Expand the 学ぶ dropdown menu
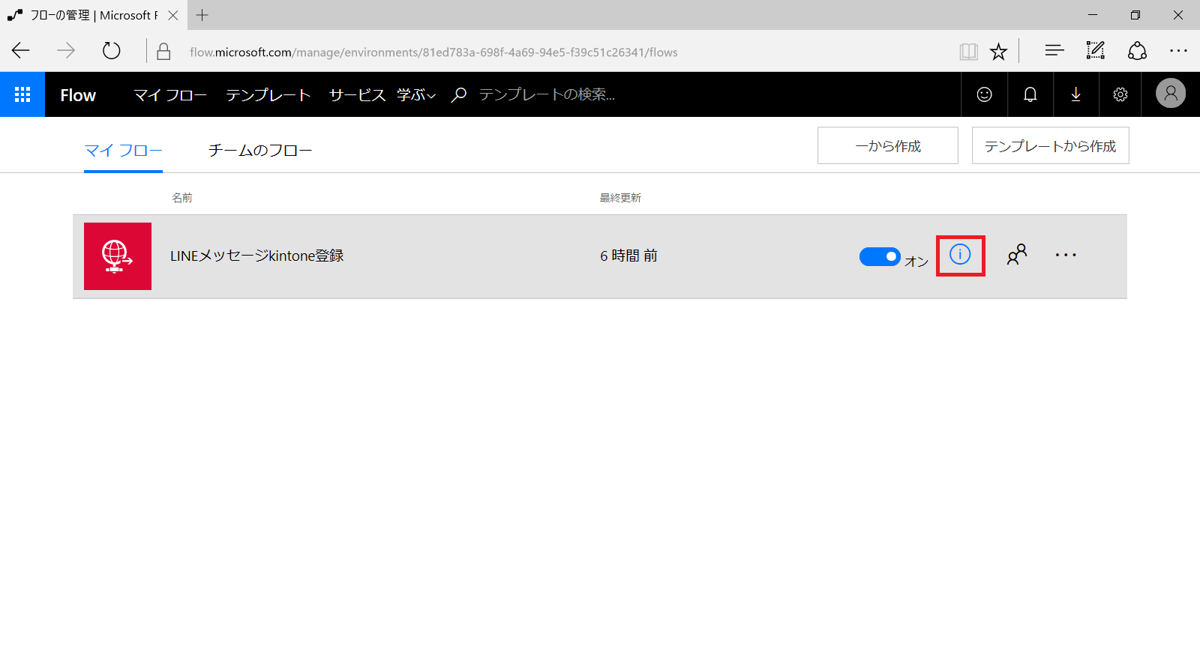Viewport: 1200px width, 646px height. [416, 95]
